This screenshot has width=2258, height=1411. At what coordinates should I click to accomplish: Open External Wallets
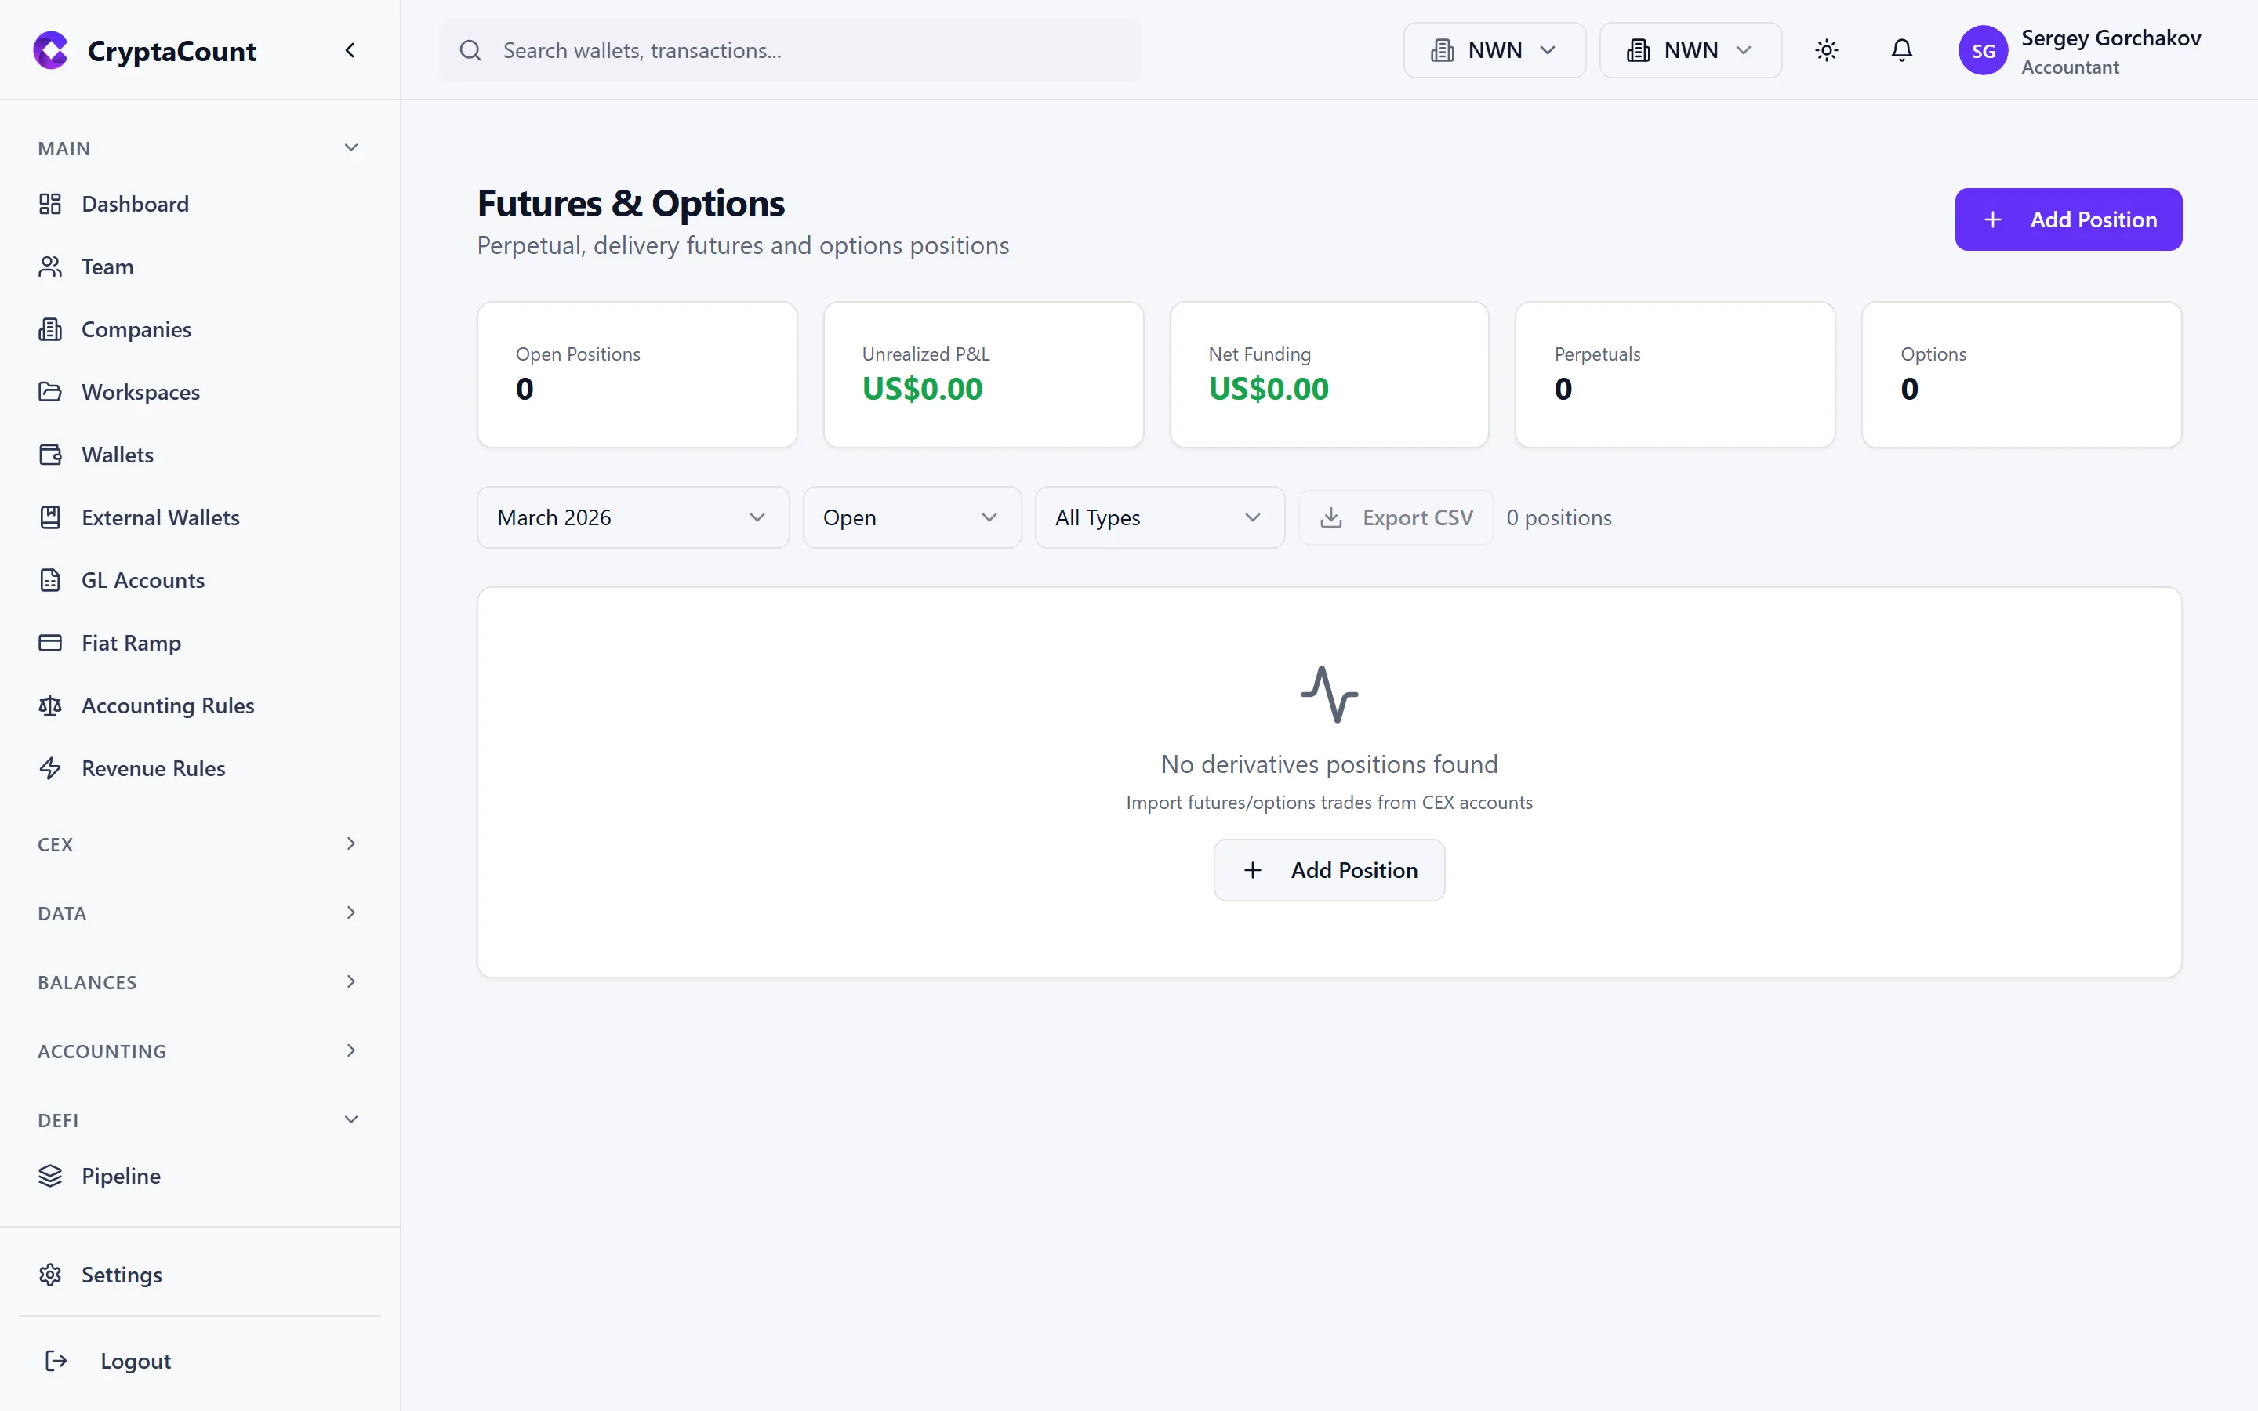(161, 517)
